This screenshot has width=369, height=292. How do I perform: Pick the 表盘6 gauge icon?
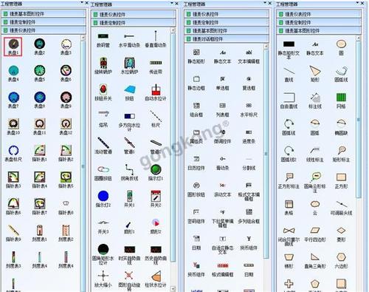pos(66,73)
